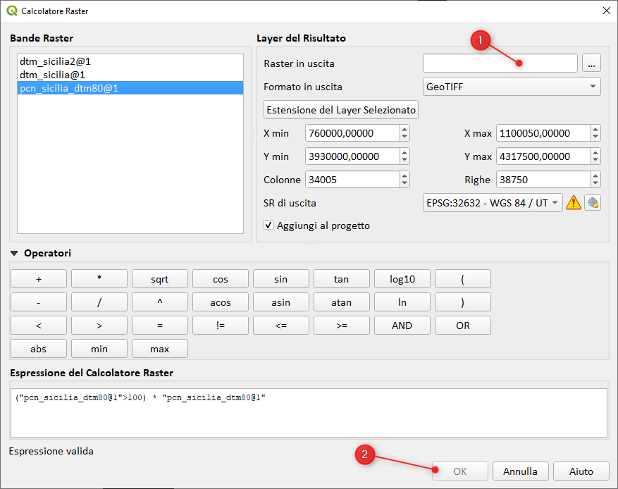Collapse the Operatori section
This screenshot has width=618, height=489.
pyautogui.click(x=15, y=253)
